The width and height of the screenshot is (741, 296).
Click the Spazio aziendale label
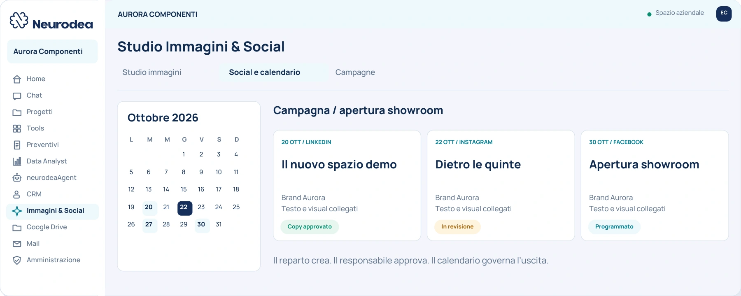click(x=680, y=13)
